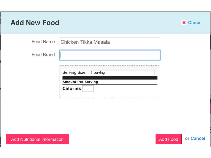Click the word "or" beside Cancel
211x158 pixels.
(187, 139)
